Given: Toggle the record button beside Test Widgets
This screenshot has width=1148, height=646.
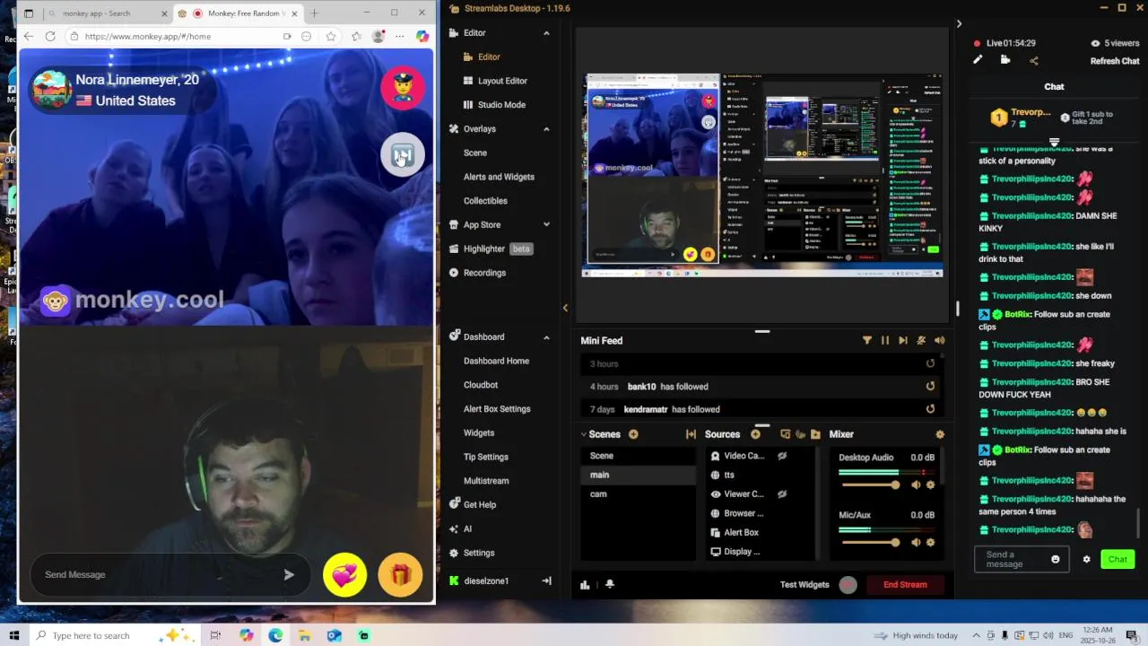Looking at the screenshot, I should (848, 585).
